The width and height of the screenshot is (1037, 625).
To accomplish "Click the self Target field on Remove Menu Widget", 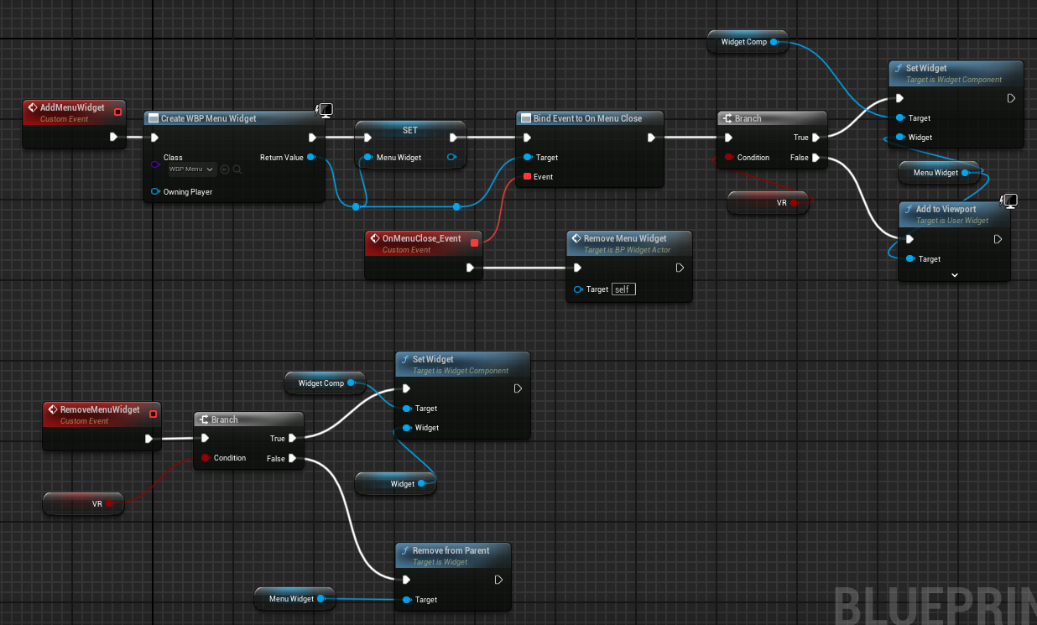I will pyautogui.click(x=623, y=289).
